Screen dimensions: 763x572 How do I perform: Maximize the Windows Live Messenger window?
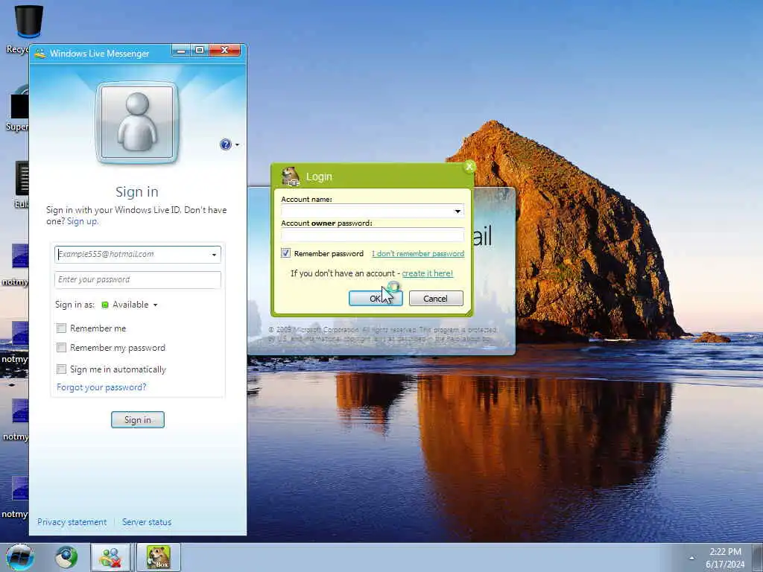click(200, 50)
